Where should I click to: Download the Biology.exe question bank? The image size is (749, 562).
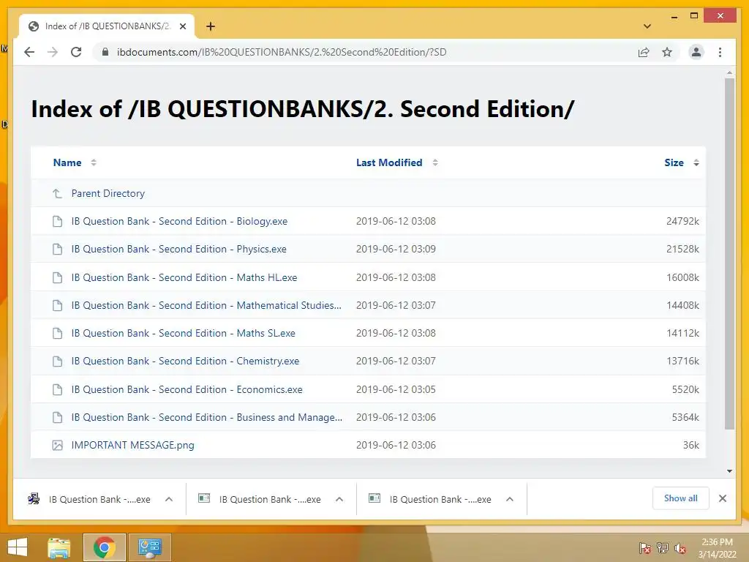click(179, 221)
